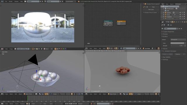Open the Help menu in the top bar

tap(21, 1)
